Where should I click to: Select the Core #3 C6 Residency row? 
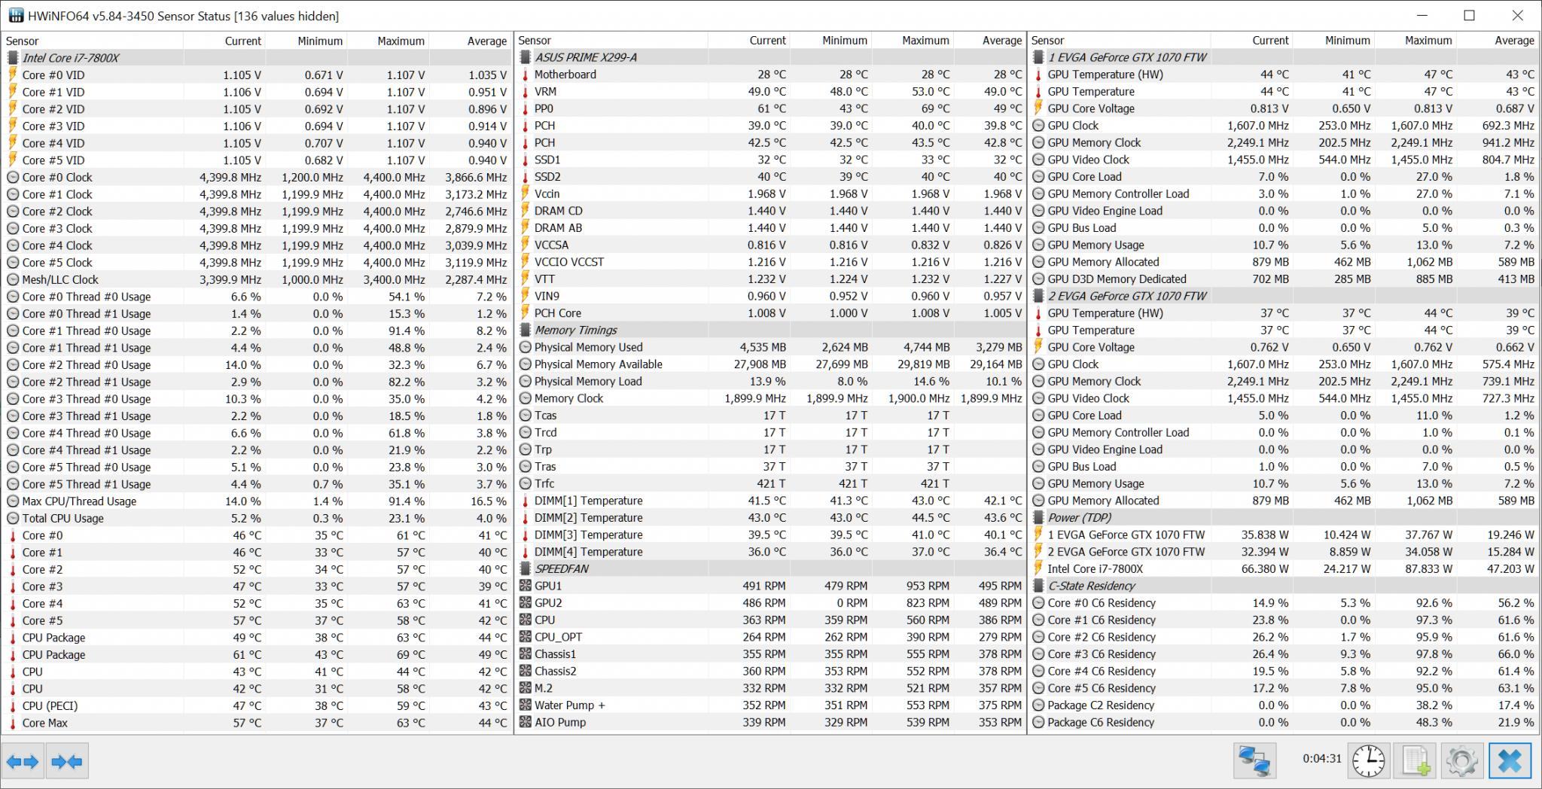pos(1284,654)
